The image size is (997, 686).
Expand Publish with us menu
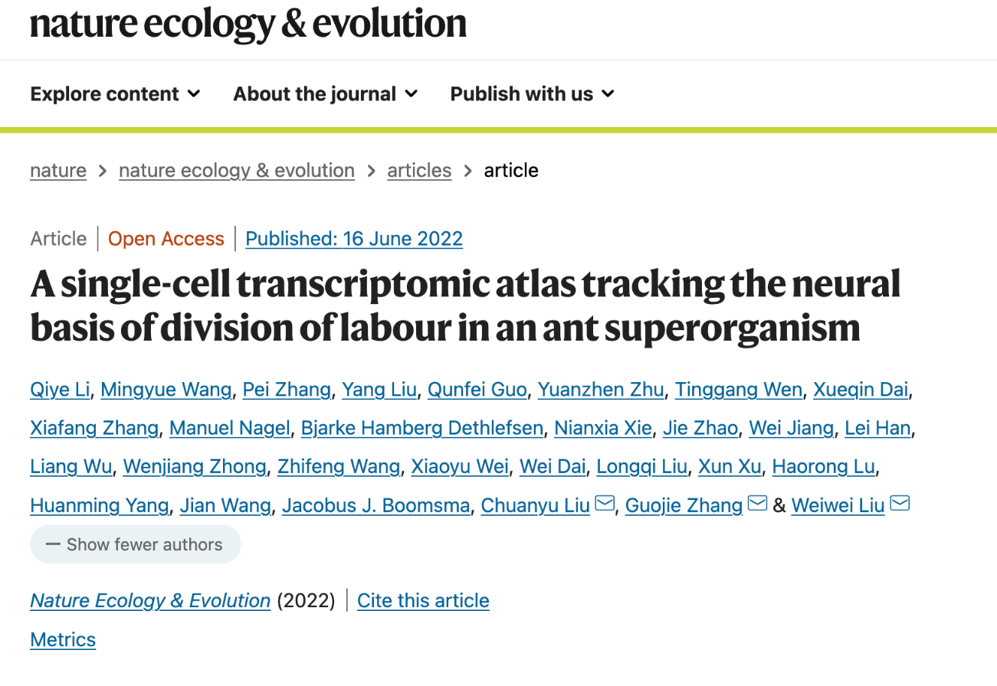533,94
